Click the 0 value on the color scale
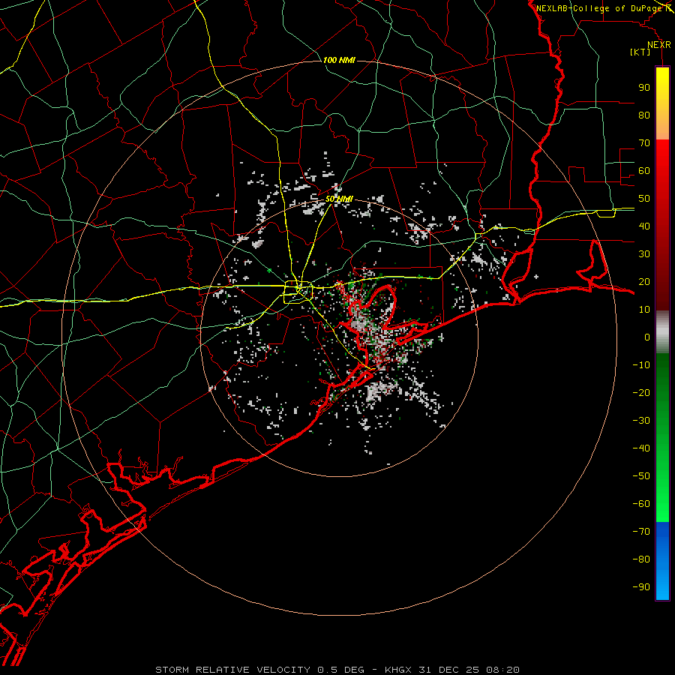The image size is (675, 675). 647,337
